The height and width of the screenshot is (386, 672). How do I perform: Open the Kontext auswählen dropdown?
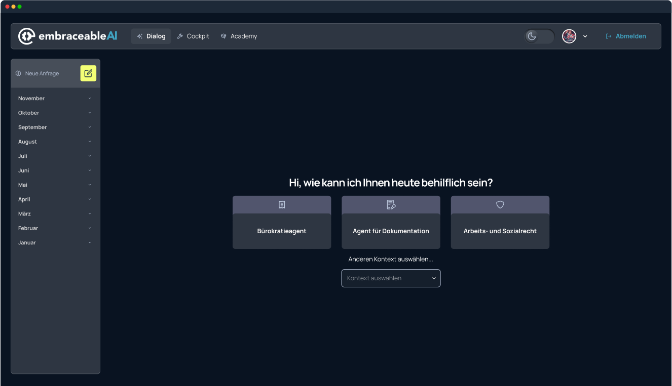[391, 278]
